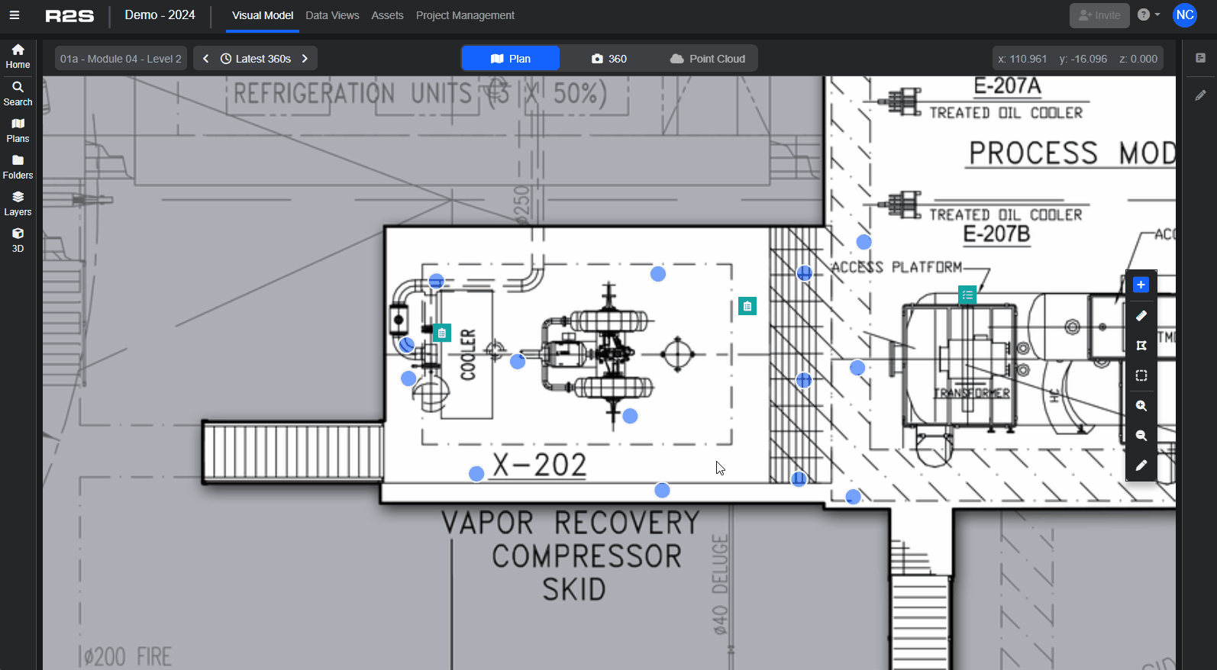Click the blue plus add button
The image size is (1217, 670).
tap(1141, 285)
